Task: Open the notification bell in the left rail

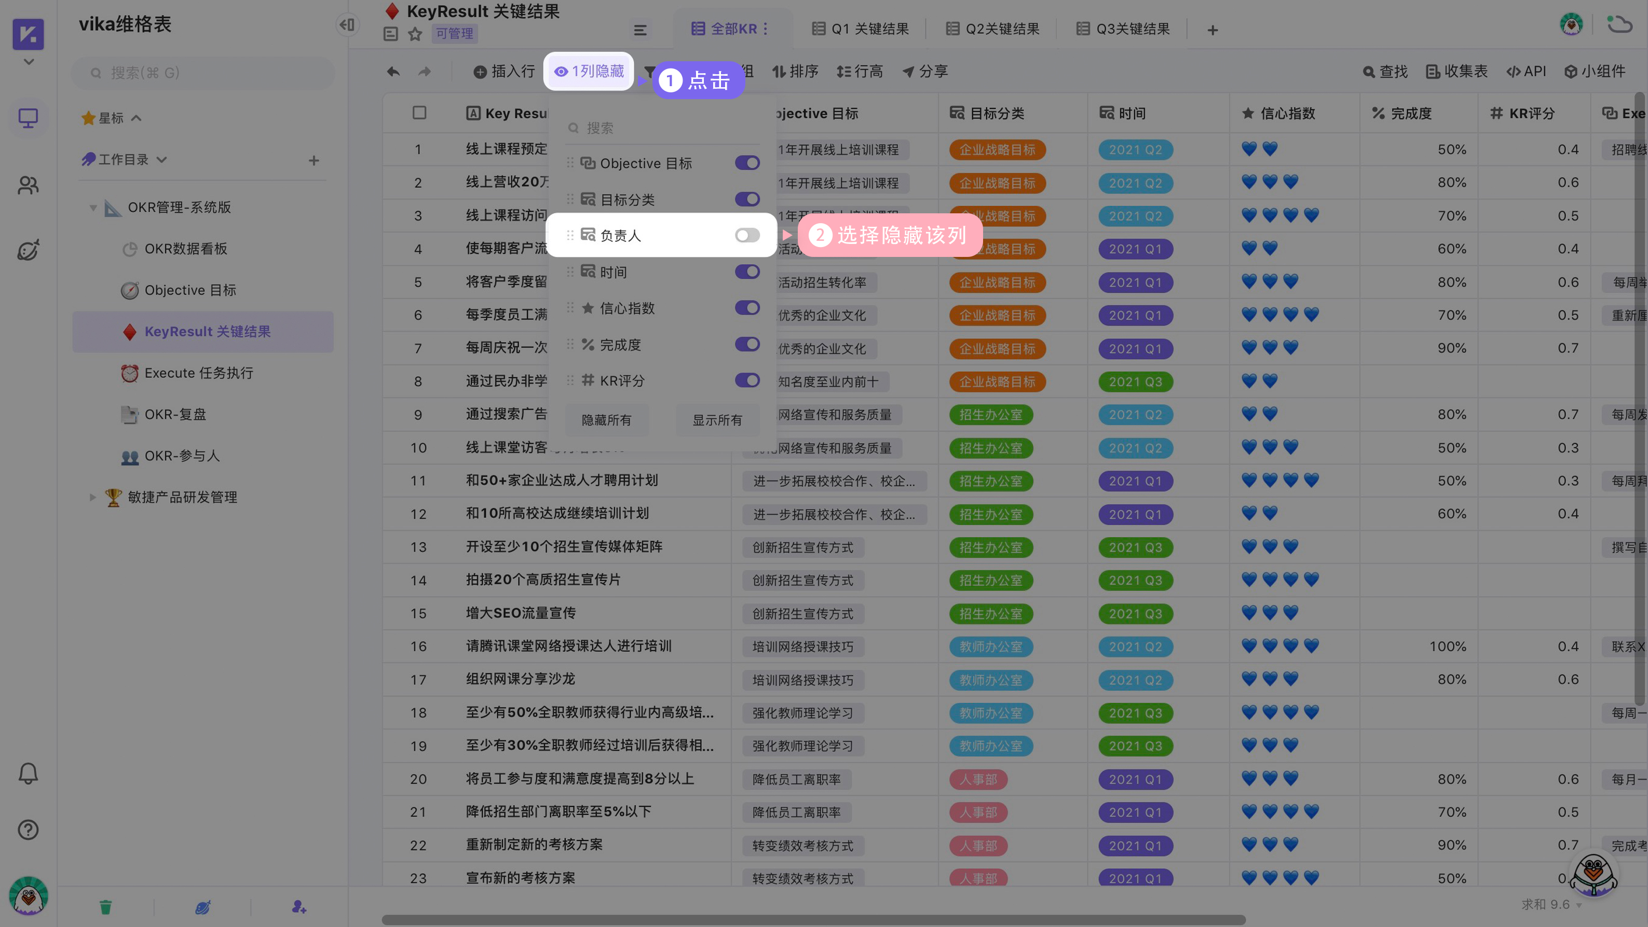Action: (28, 773)
